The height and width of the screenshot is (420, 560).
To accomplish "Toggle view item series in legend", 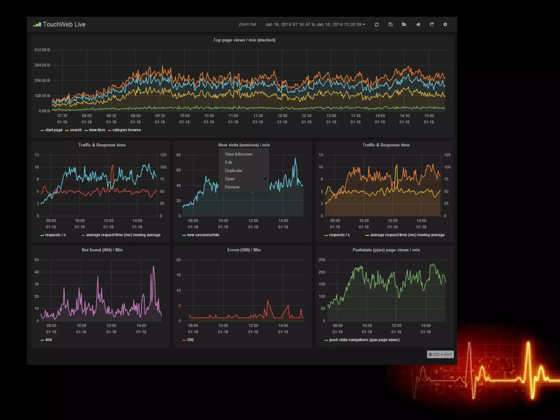I will 97,130.
